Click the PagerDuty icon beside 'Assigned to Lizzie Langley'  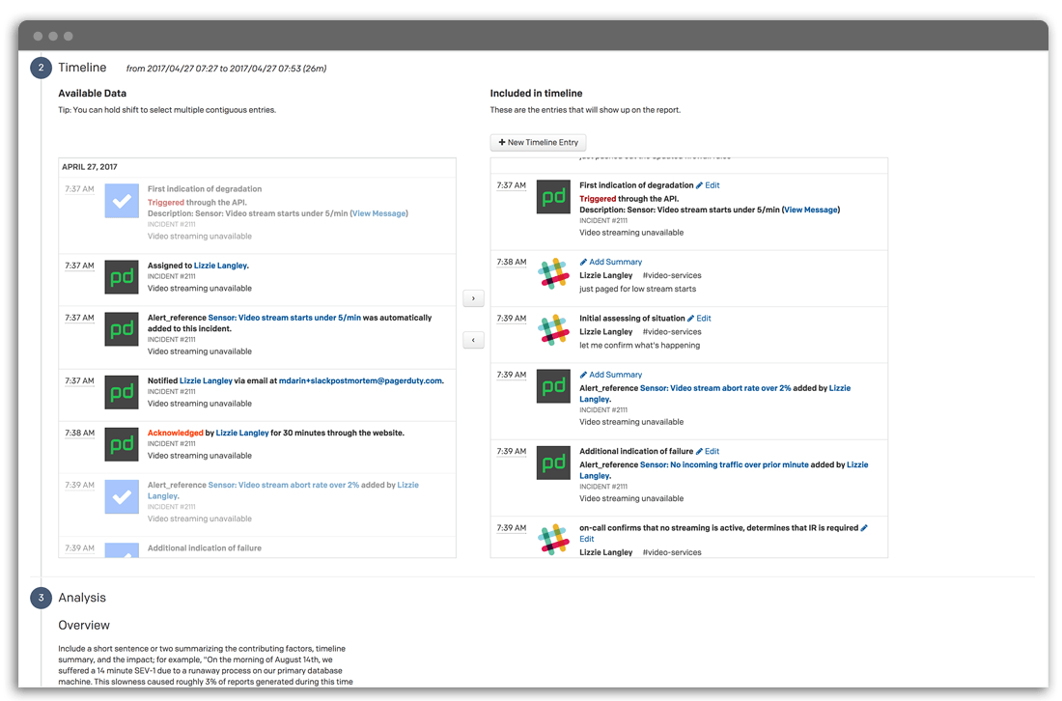(122, 277)
